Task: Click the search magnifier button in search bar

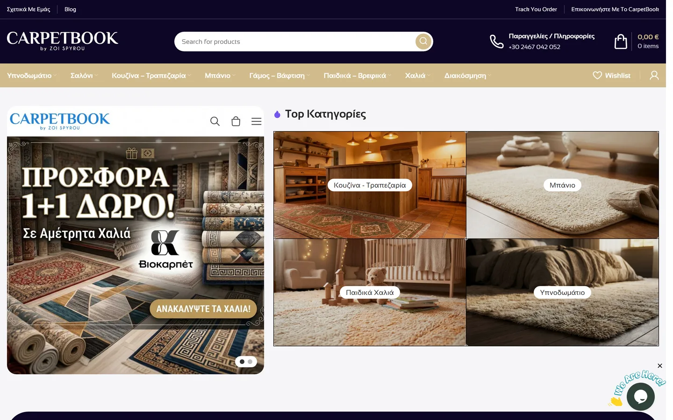Action: [x=423, y=41]
